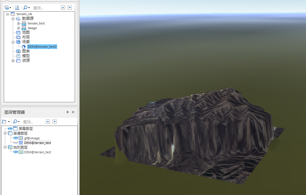The image size is (306, 195).
Task: Expand the 资源 (Resources) folder
Action: (13, 61)
